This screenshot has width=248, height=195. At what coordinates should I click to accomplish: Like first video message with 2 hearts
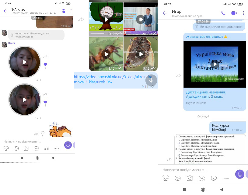pyautogui.click(x=45, y=64)
